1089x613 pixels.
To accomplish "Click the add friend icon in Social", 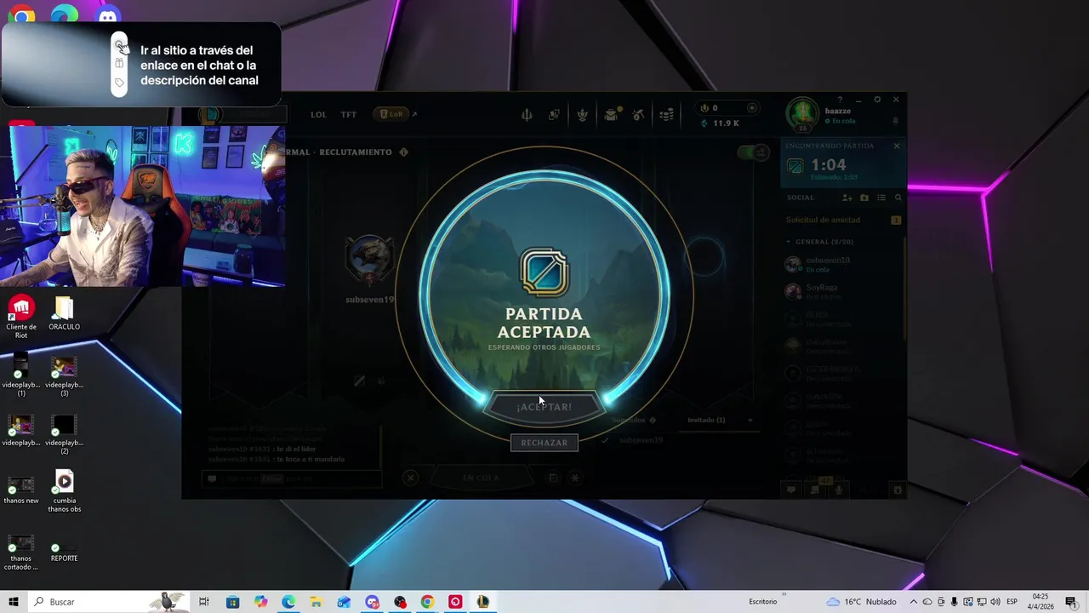I will coord(847,198).
